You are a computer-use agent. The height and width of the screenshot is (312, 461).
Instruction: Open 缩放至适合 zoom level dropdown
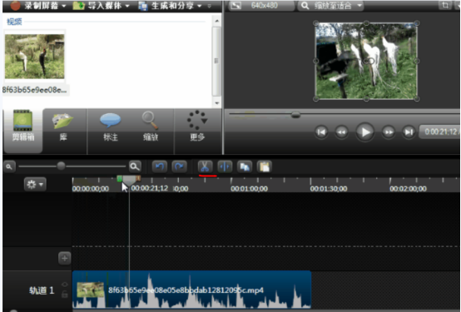coord(330,5)
